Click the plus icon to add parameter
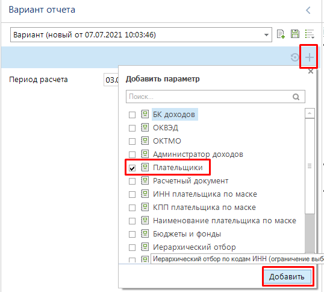The width and height of the screenshot is (324, 292). [x=310, y=57]
